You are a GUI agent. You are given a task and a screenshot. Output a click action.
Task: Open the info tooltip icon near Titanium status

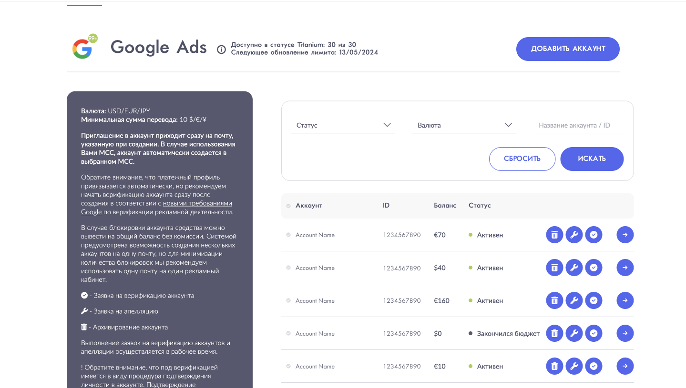(x=221, y=49)
